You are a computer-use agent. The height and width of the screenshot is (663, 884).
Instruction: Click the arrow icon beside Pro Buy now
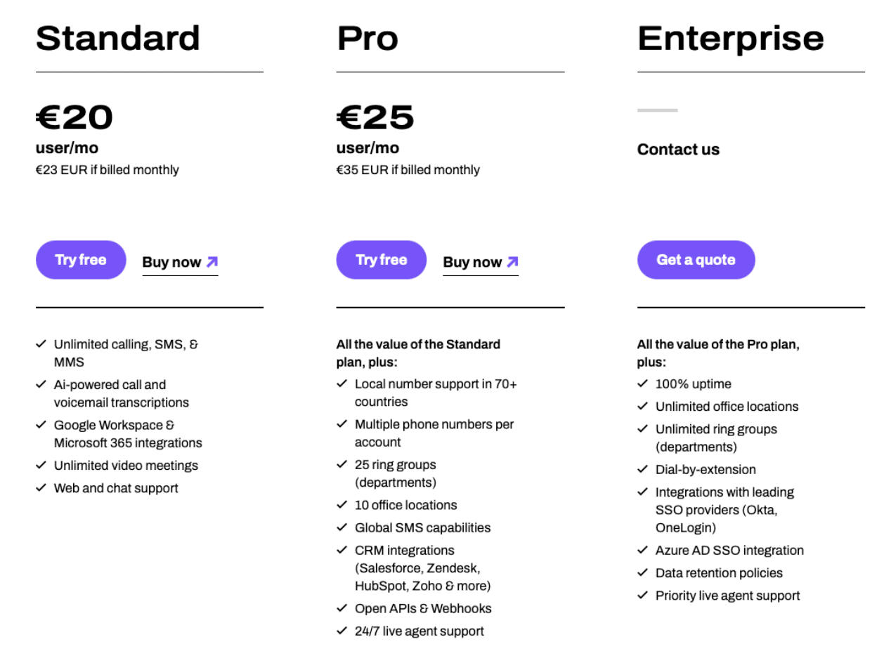(x=512, y=262)
